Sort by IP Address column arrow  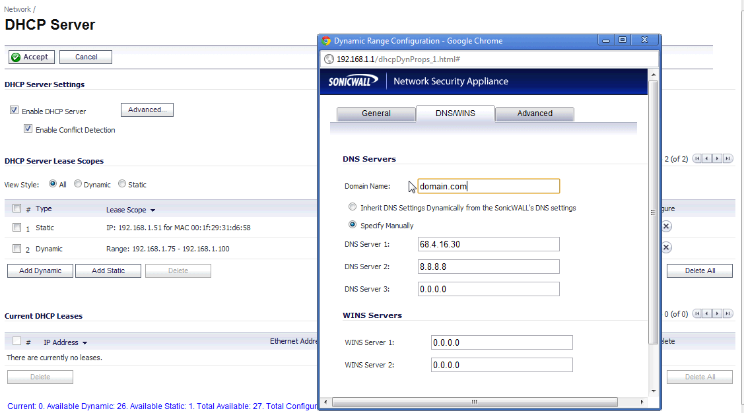coord(85,343)
